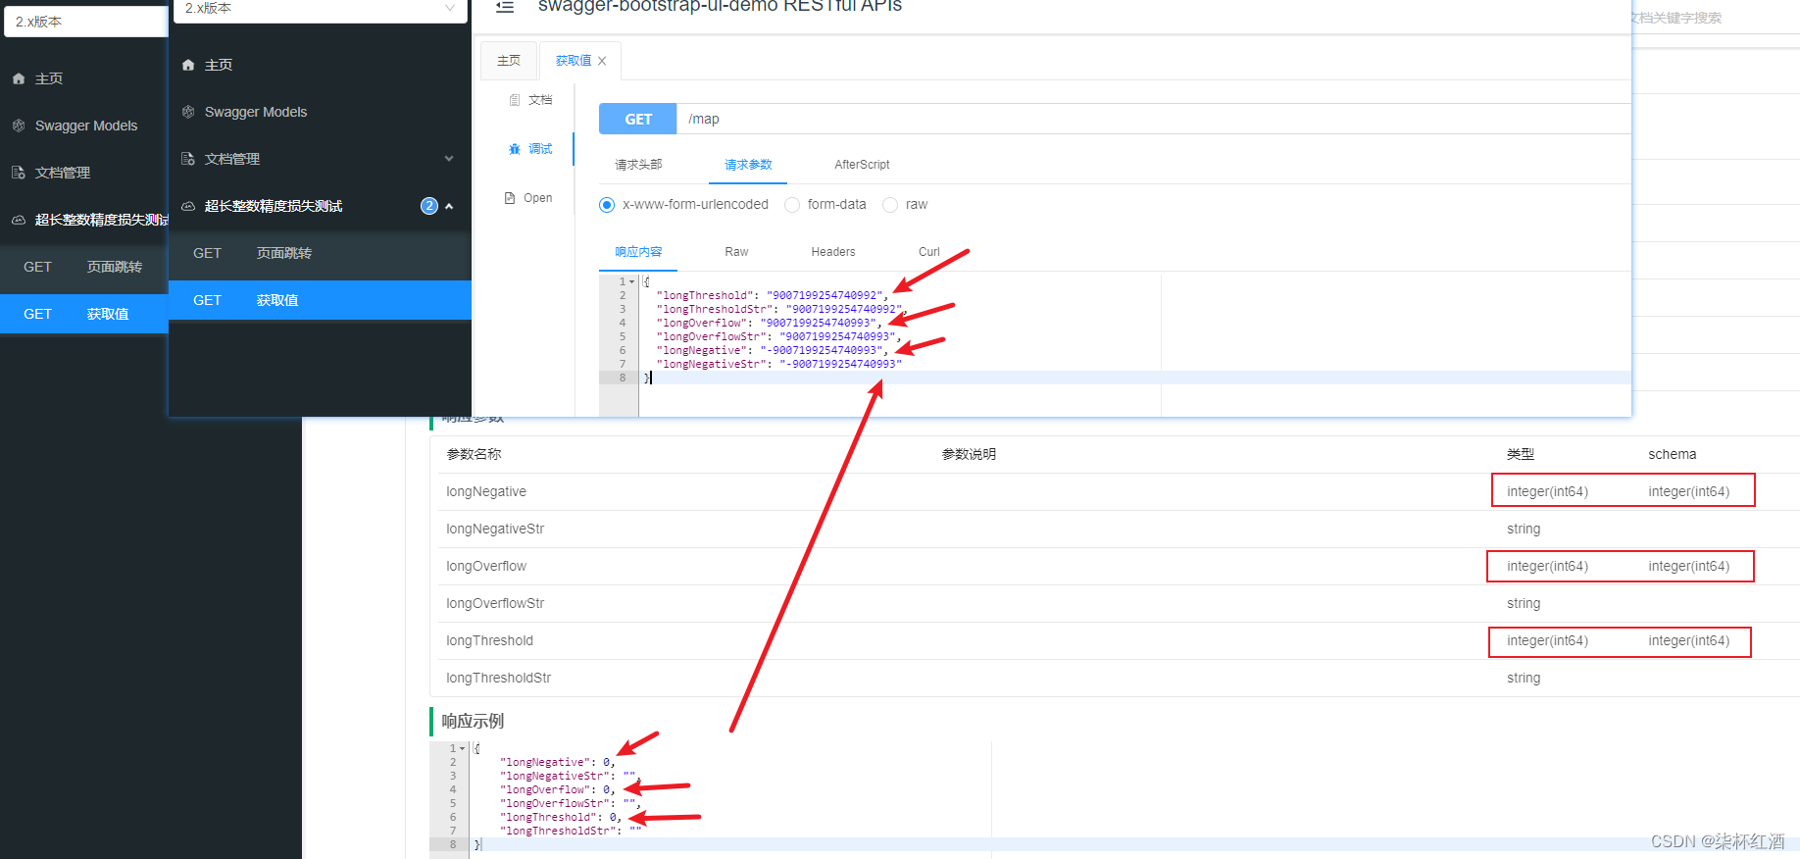
Task: Select GET 页面跳转 in front sidebar
Action: [x=320, y=253]
